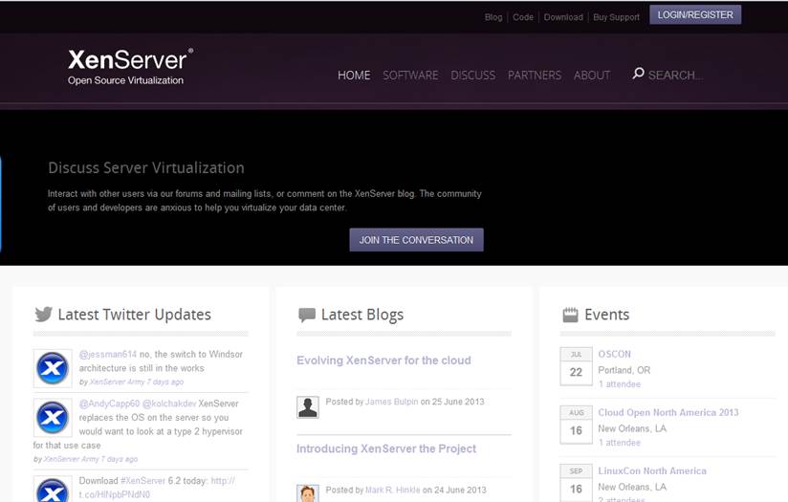Open the OSCON event link
The width and height of the screenshot is (788, 502).
pyautogui.click(x=614, y=354)
